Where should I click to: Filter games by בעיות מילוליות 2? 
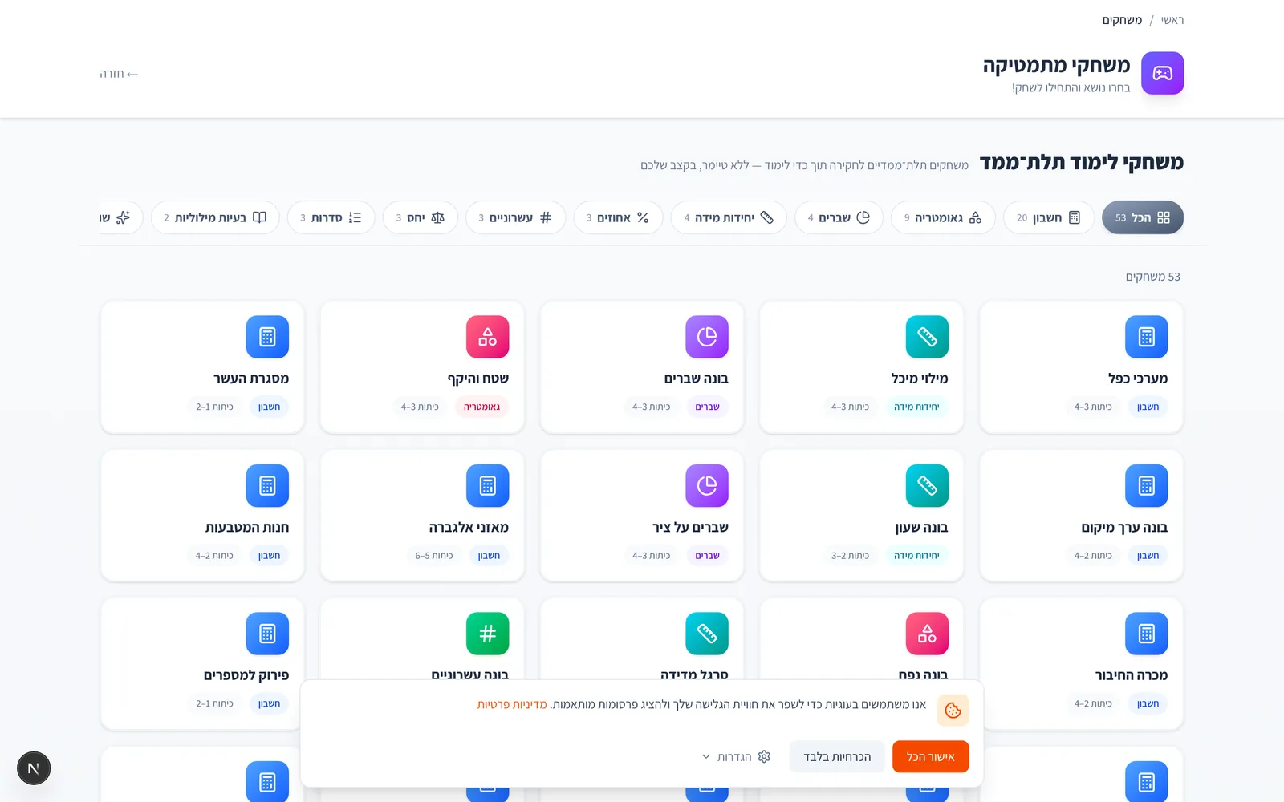pyautogui.click(x=215, y=217)
